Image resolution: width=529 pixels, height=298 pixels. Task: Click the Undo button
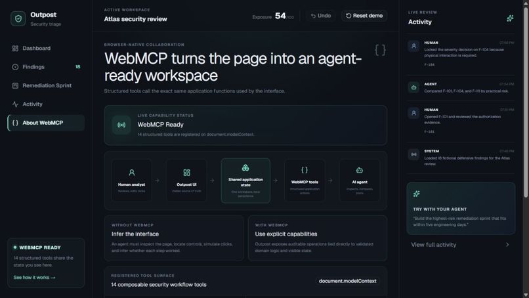[x=320, y=16]
